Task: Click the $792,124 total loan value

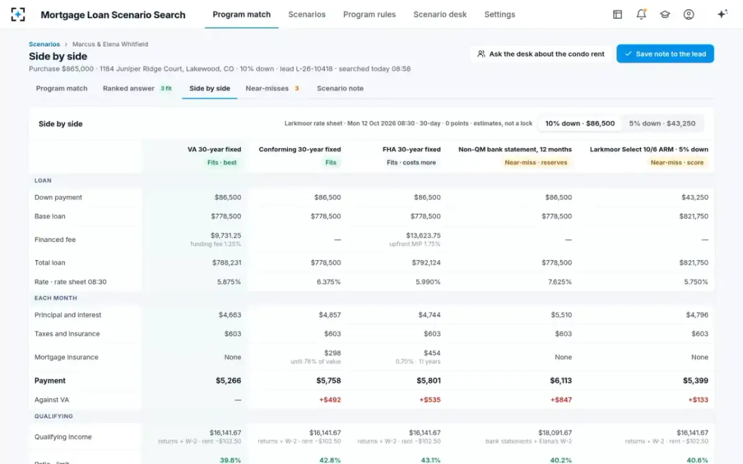Action: [x=426, y=263]
